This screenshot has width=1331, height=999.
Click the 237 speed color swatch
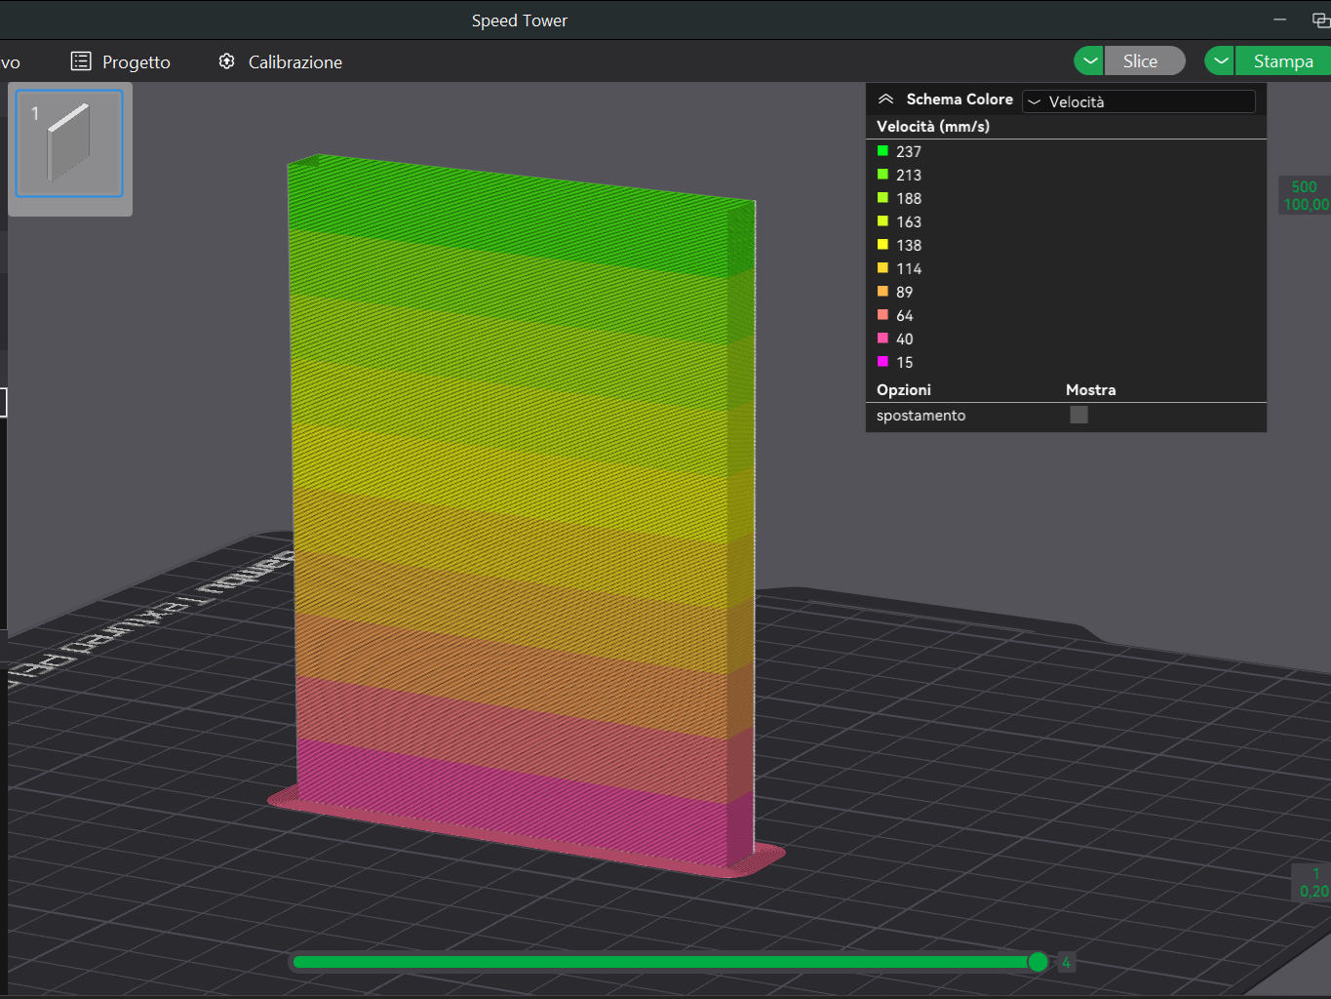tap(882, 151)
